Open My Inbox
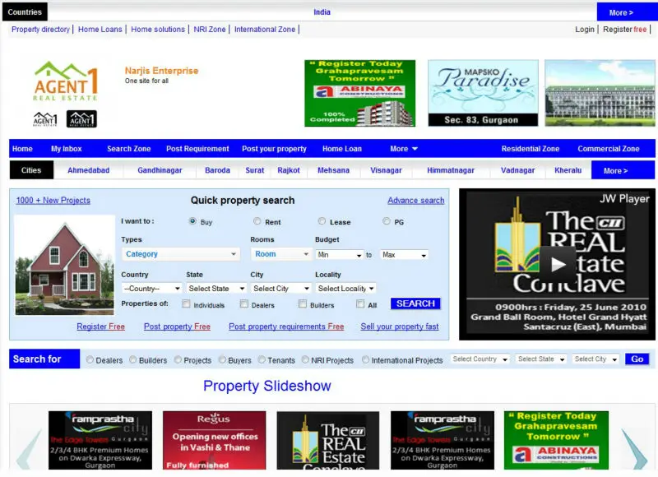 point(67,149)
